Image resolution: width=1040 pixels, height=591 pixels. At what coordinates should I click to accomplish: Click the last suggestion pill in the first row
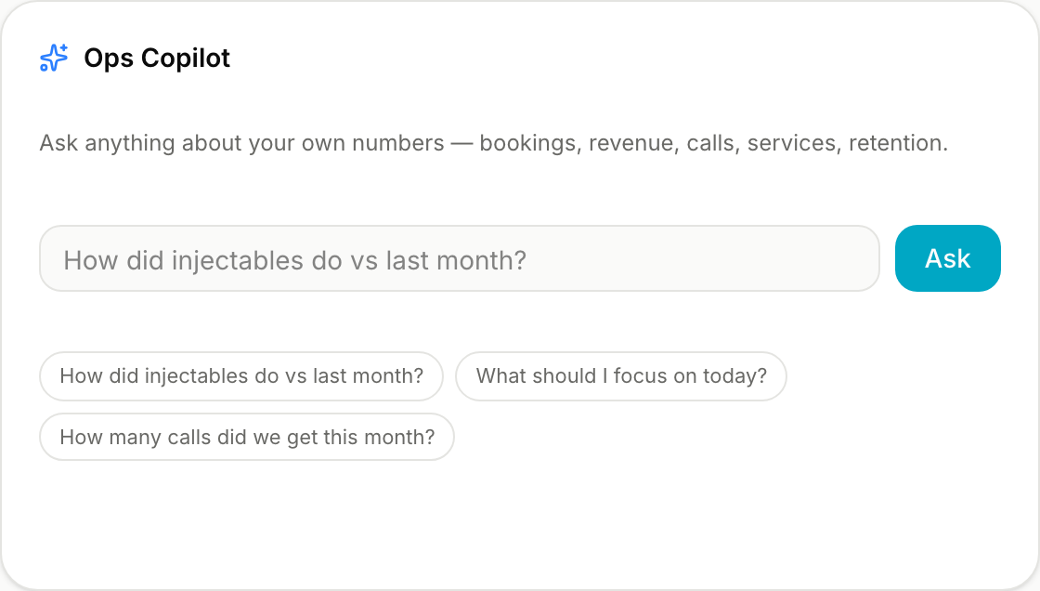(x=621, y=375)
